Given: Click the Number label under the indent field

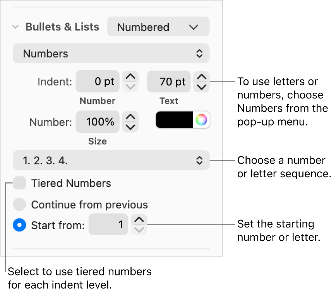Looking at the screenshot, I should (97, 101).
